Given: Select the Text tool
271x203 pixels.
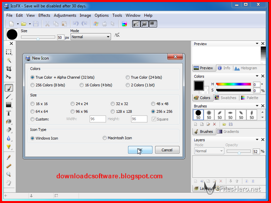Looking at the screenshot, I should pos(9,113).
